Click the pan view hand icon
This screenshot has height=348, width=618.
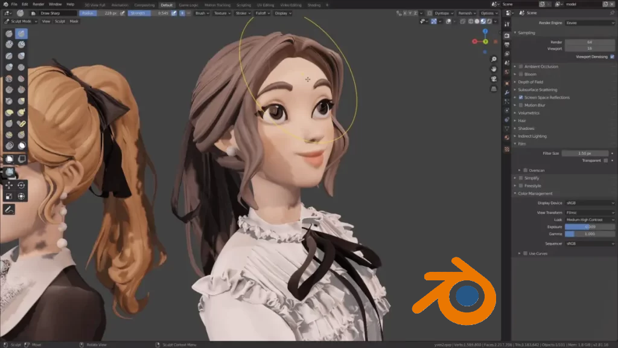494,69
